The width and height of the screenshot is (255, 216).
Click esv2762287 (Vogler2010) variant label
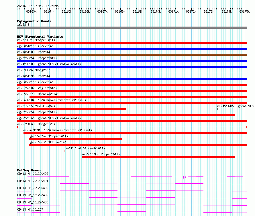point(37,88)
